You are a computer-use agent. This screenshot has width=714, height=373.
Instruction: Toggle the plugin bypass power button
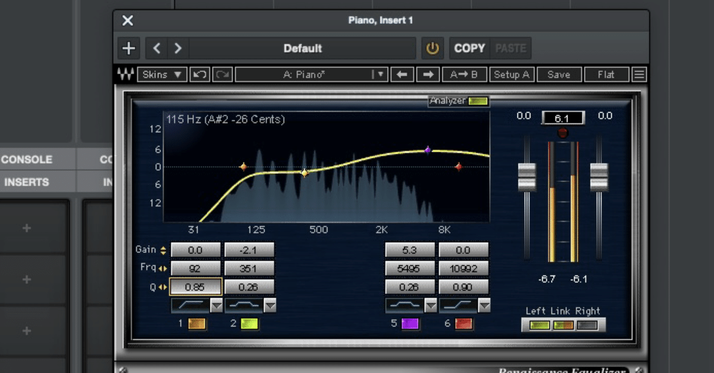coord(433,48)
